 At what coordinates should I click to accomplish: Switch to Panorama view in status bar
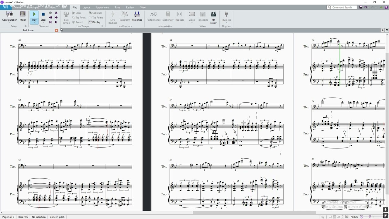[x=347, y=217]
